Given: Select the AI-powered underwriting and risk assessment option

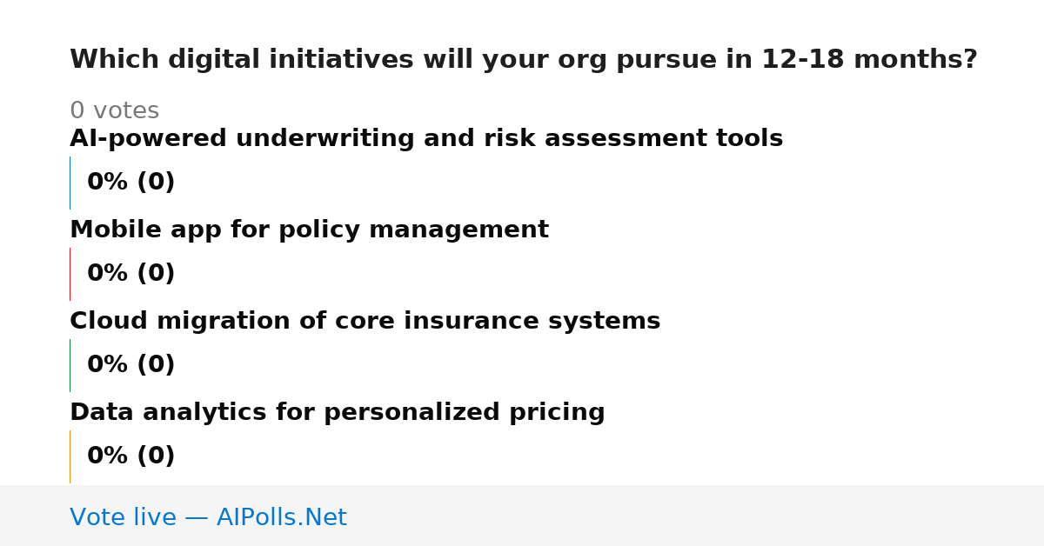Looking at the screenshot, I should coord(426,139).
